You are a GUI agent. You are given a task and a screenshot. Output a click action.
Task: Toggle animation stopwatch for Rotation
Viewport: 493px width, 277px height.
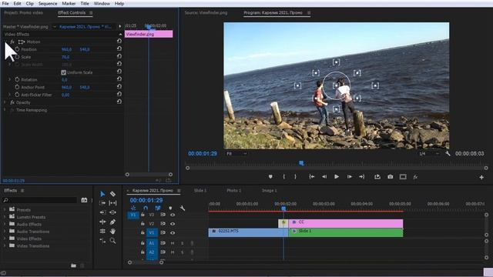click(17, 79)
